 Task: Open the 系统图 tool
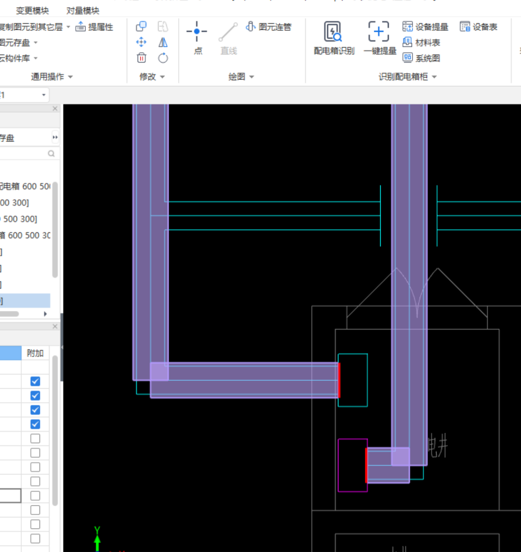point(421,58)
